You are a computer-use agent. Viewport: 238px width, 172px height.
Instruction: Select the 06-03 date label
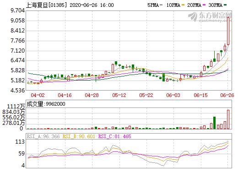173,95
